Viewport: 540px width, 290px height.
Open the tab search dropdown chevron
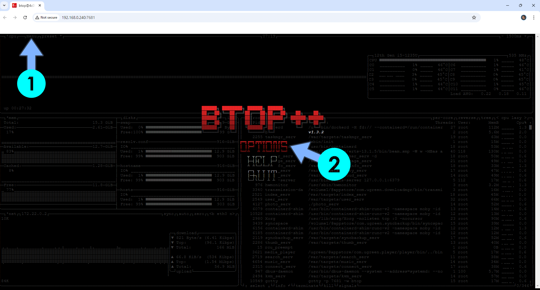point(4,5)
